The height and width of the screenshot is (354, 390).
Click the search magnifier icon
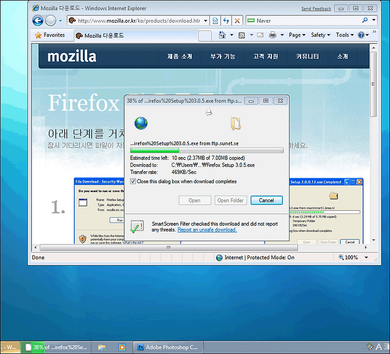click(365, 20)
